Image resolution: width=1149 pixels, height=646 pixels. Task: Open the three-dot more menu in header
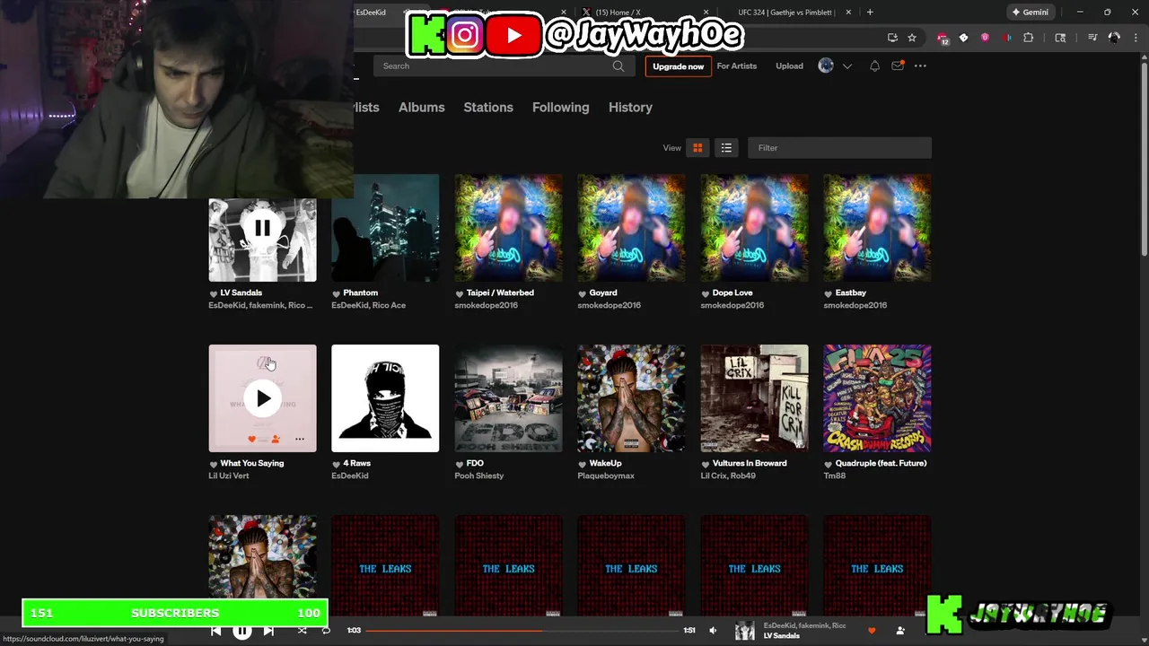click(920, 66)
